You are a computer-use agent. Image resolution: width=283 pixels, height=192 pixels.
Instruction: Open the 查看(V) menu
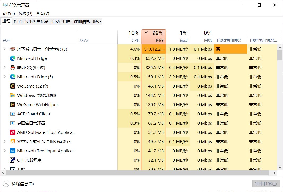pyautogui.click(x=43, y=13)
